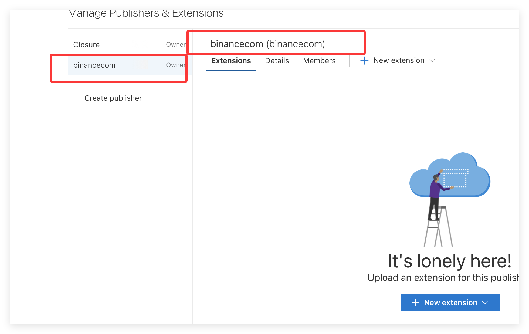The height and width of the screenshot is (334, 529).
Task: Click the Upload an extension text
Action: pos(443,278)
